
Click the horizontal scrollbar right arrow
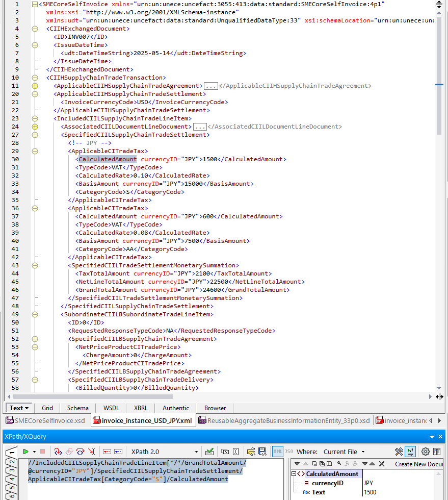[x=430, y=397]
